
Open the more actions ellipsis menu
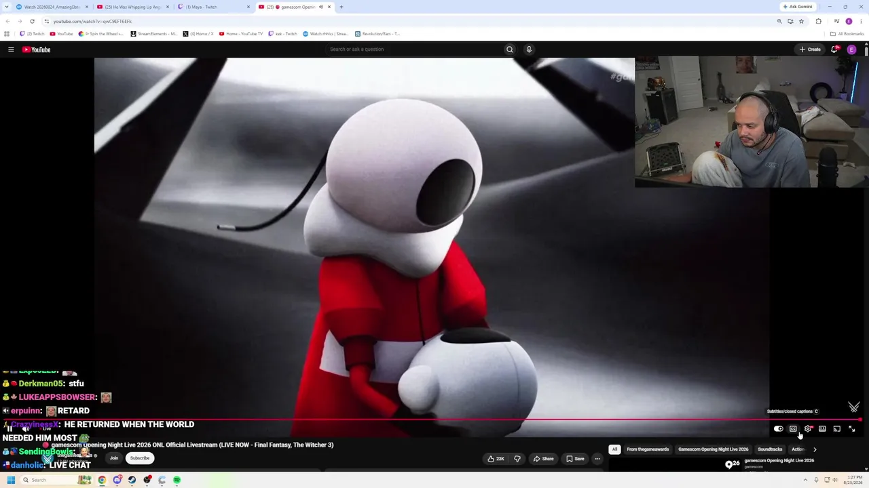point(597,459)
